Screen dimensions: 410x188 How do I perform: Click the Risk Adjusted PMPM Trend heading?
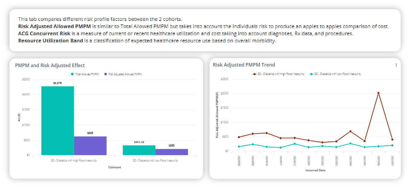click(244, 65)
